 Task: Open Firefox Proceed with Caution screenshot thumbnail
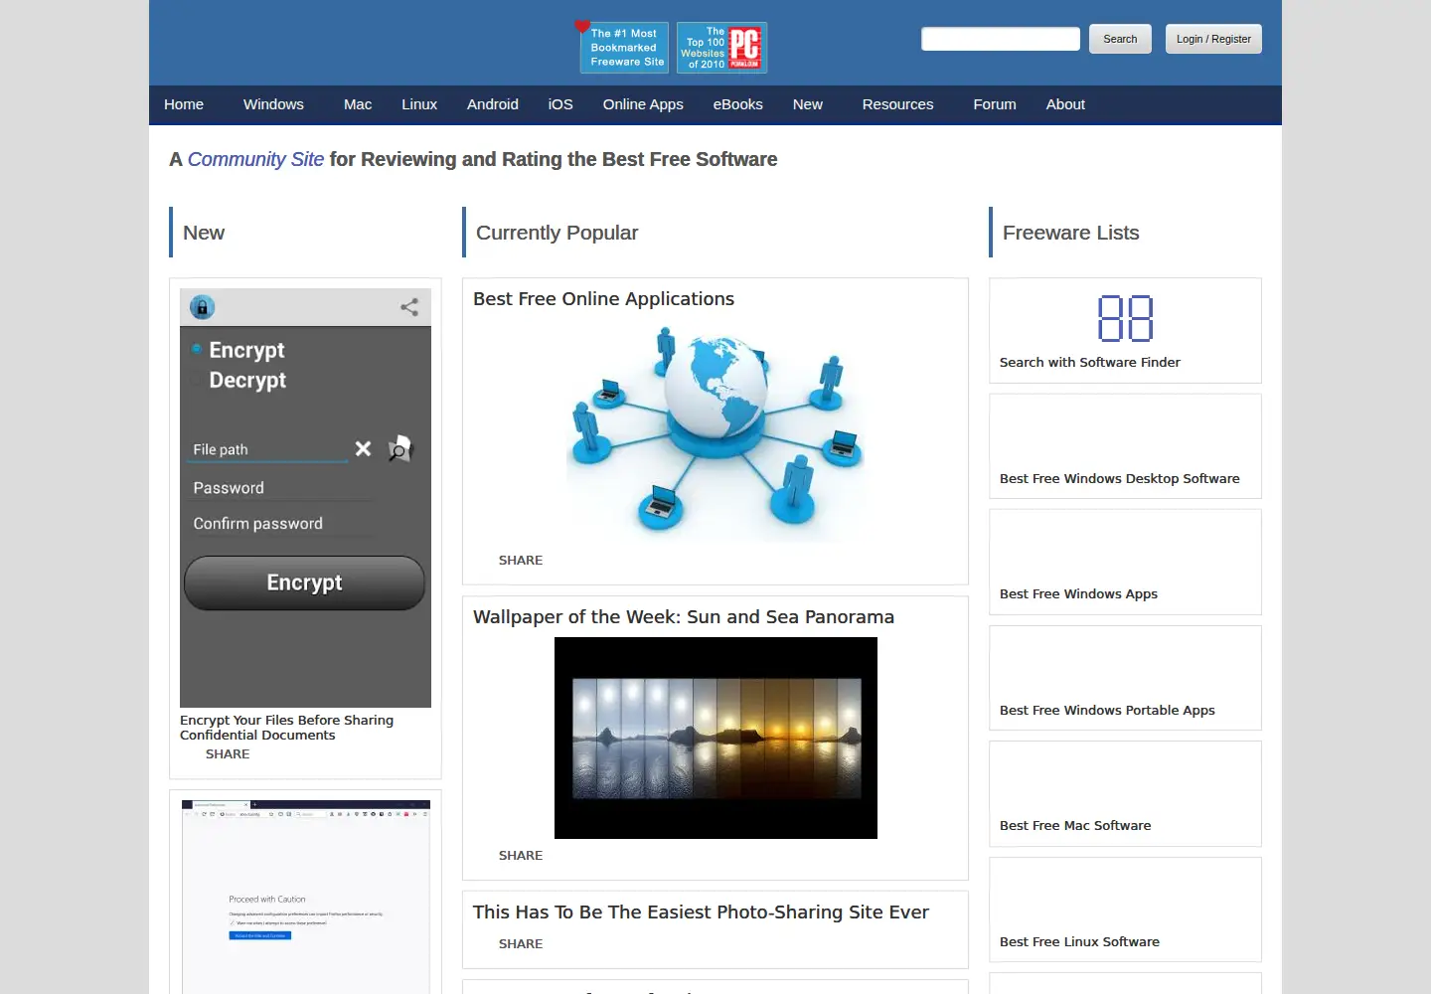(x=305, y=895)
